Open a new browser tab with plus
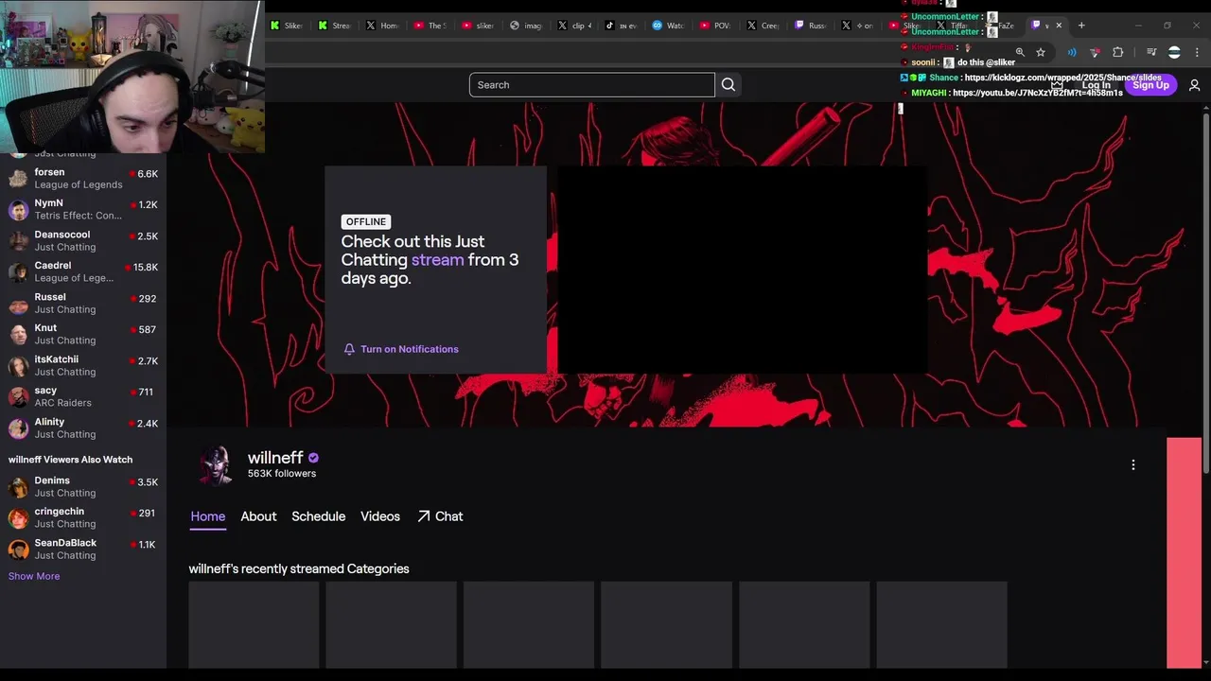Viewport: 1211px width, 681px height. pos(1081,26)
